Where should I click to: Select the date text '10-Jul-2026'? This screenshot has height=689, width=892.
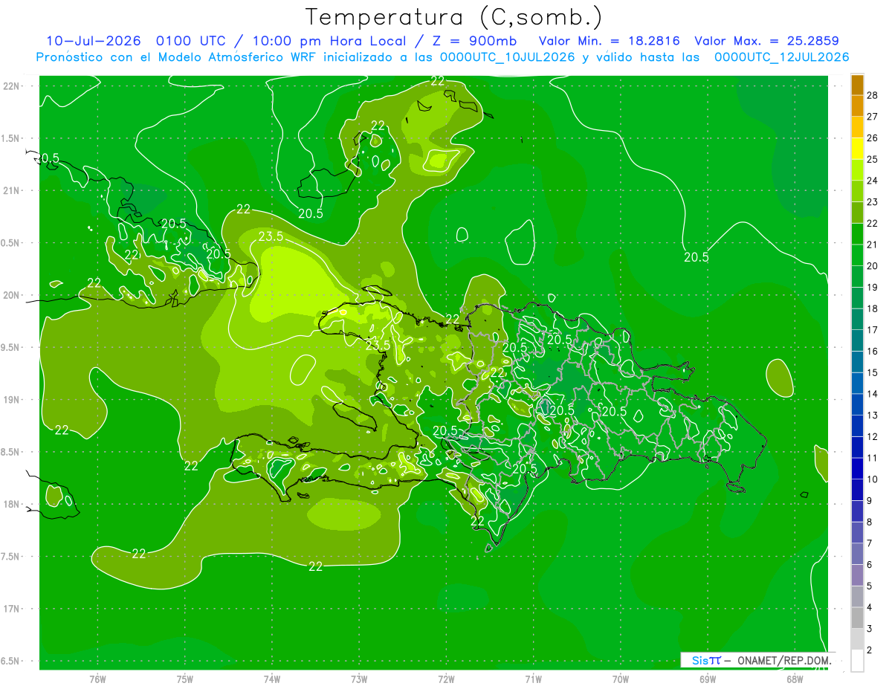(x=92, y=41)
